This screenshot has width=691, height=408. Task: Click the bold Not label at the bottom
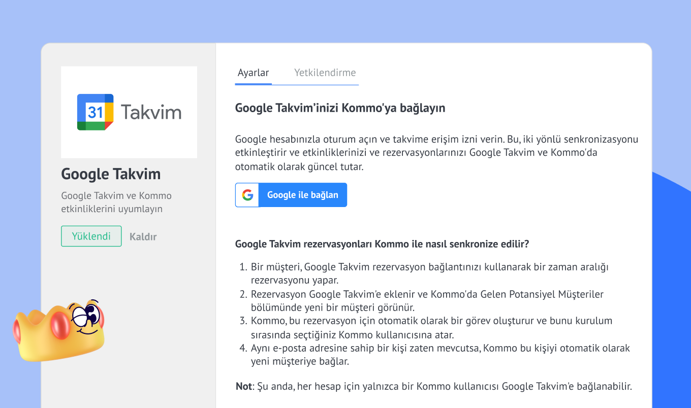click(x=243, y=386)
